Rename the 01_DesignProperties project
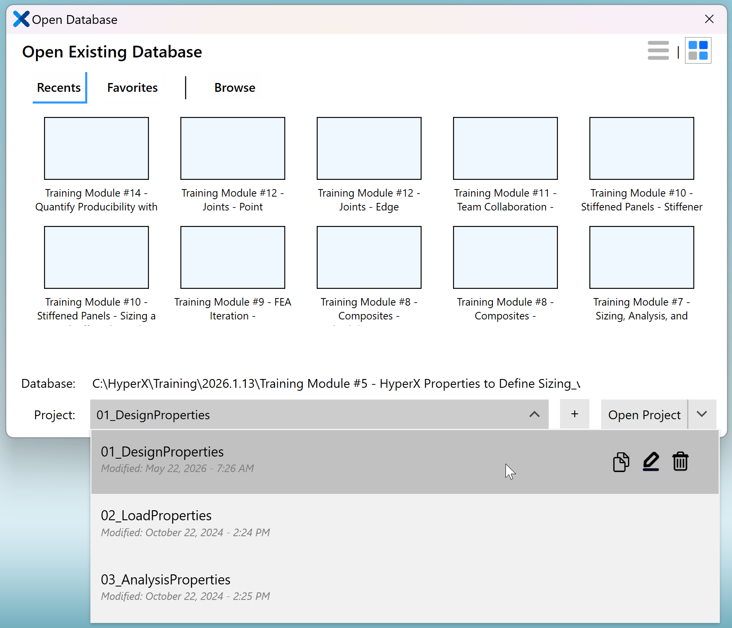This screenshot has width=732, height=628. [x=651, y=462]
